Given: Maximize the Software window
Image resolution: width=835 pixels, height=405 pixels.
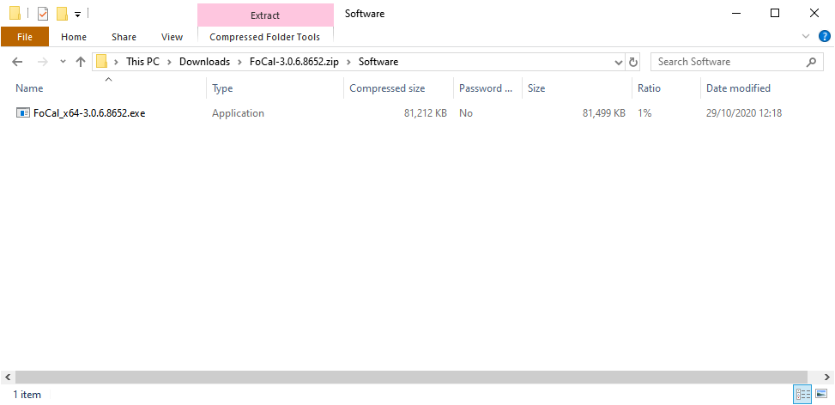Looking at the screenshot, I should [776, 14].
